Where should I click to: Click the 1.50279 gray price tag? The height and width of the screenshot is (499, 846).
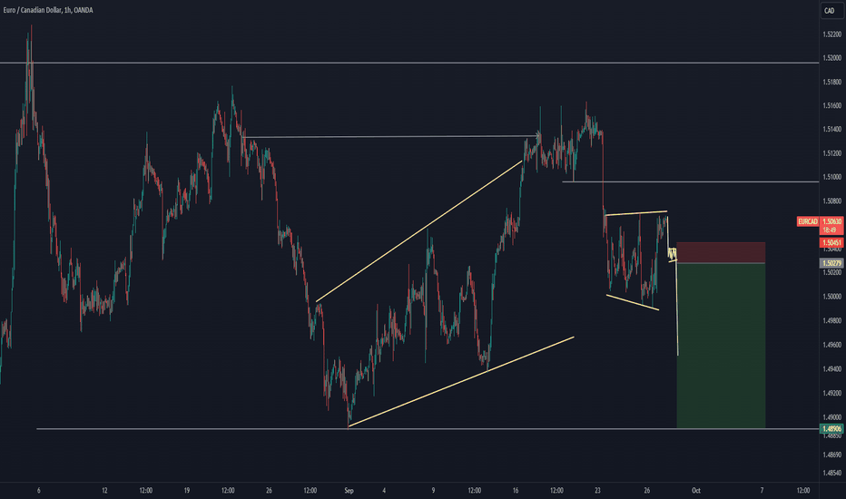point(832,263)
